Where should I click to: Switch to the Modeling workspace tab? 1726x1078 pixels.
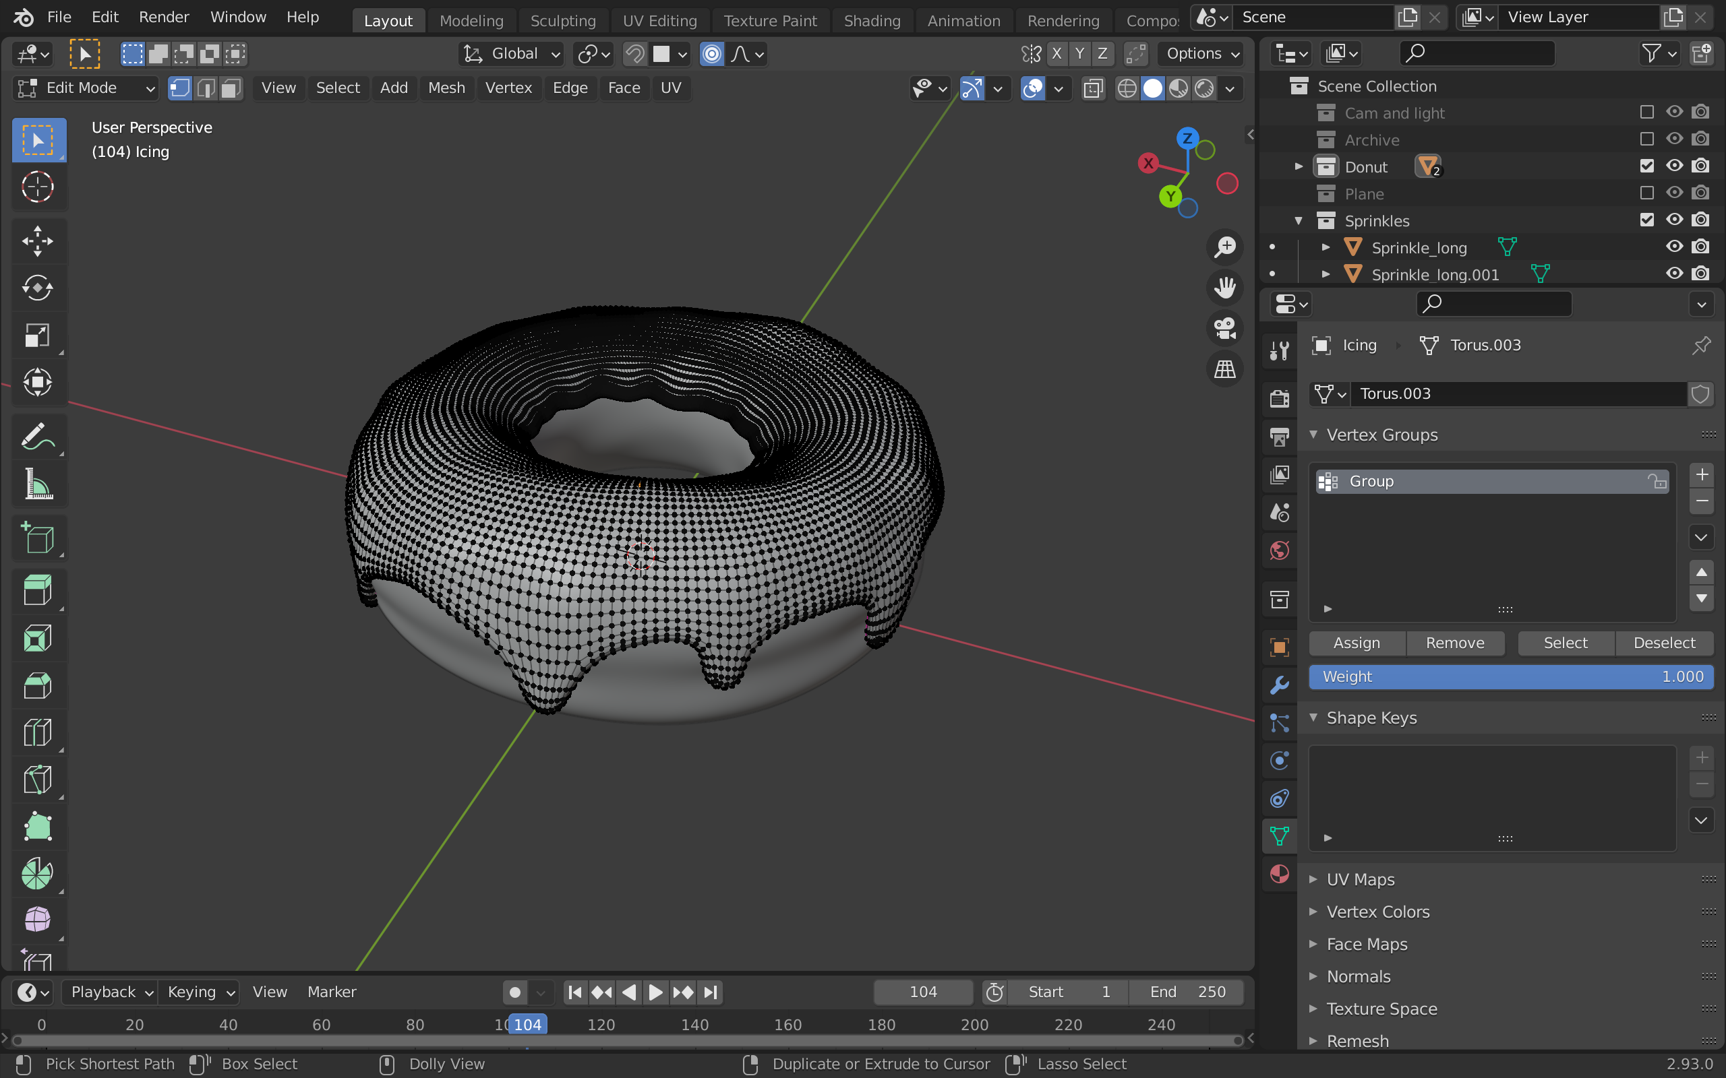click(x=471, y=21)
